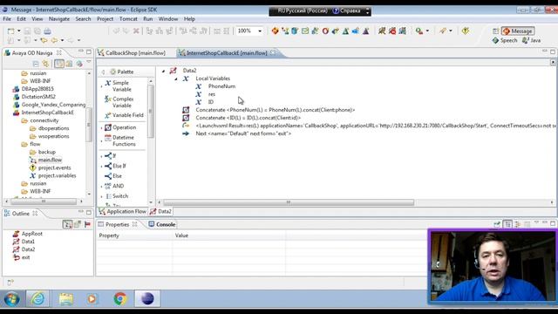The image size is (558, 314).
Task: Open the 100% zoom dropdown
Action: click(260, 31)
